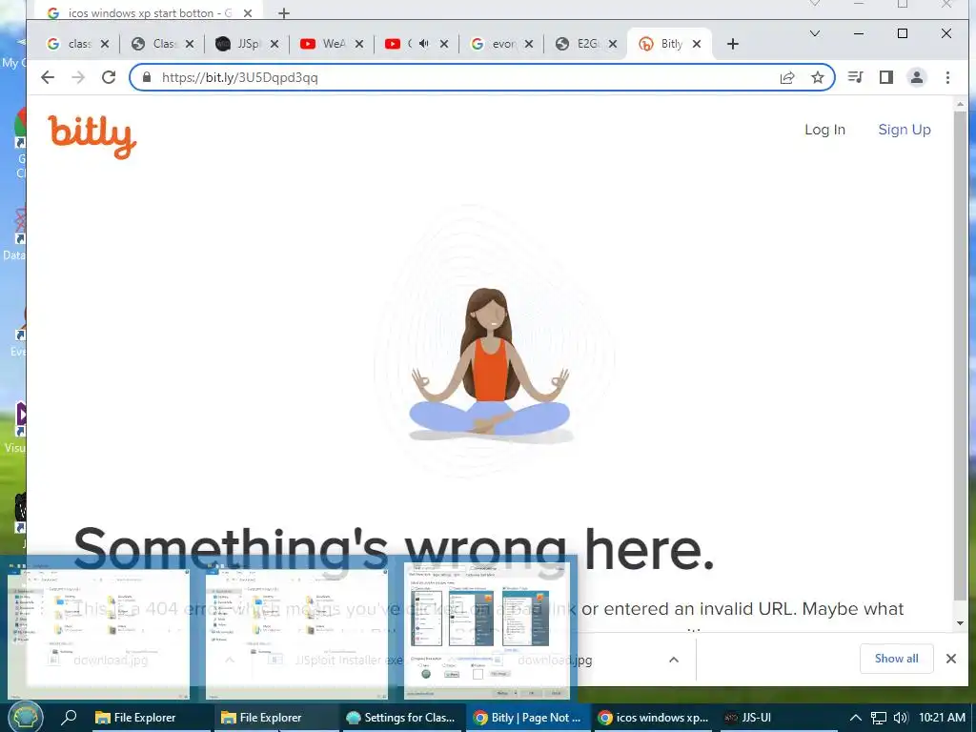Bookmark this page with the star
This screenshot has width=976, height=732.
(818, 77)
